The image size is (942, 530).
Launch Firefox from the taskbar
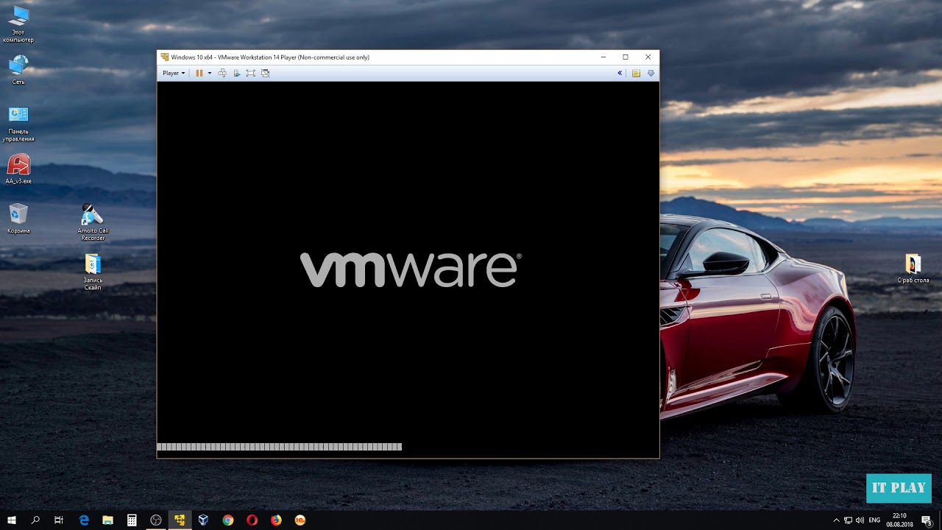[x=276, y=520]
